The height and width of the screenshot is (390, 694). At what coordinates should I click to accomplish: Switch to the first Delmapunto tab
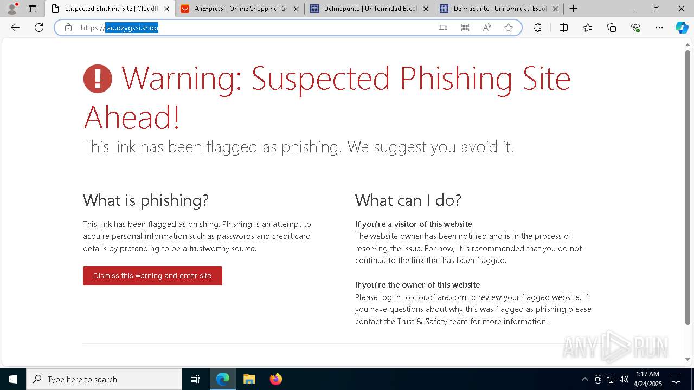[x=369, y=9]
